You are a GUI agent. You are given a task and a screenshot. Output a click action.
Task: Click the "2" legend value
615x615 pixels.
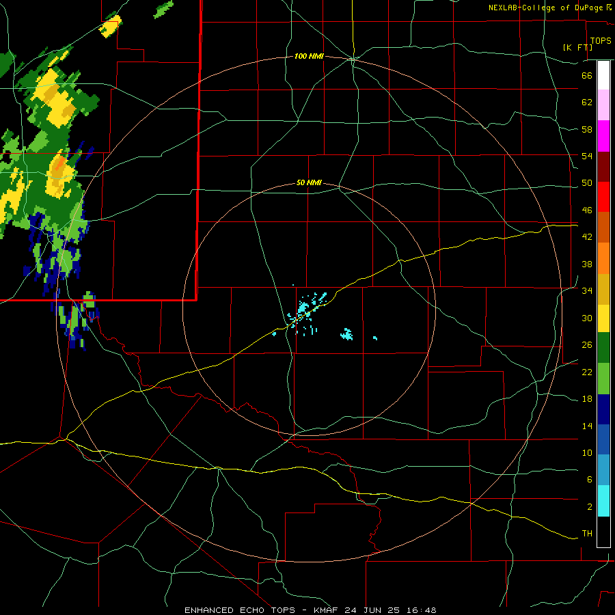tap(589, 507)
